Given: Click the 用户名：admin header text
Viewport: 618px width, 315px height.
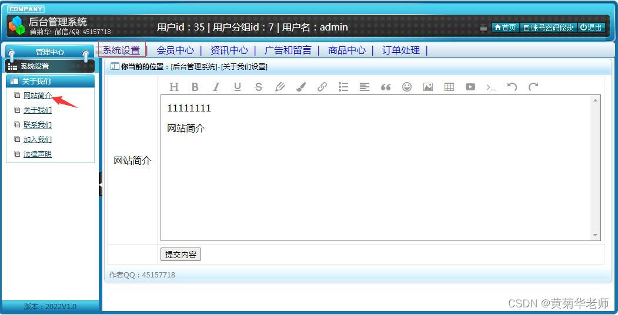Looking at the screenshot, I should pyautogui.click(x=315, y=27).
